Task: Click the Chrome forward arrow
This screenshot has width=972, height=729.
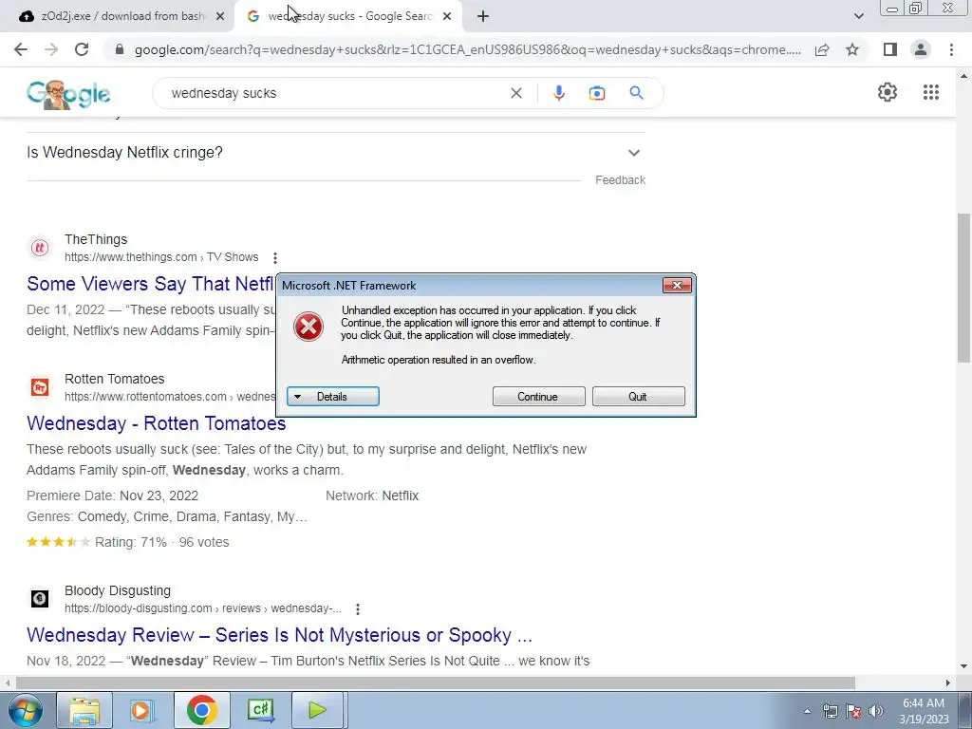Action: pyautogui.click(x=51, y=49)
